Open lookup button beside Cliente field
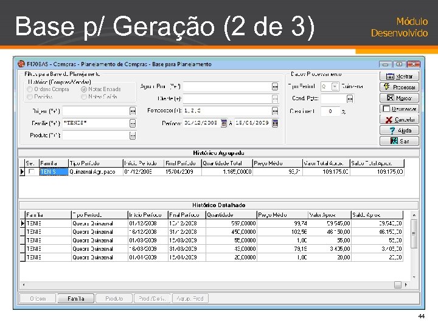 [275, 98]
